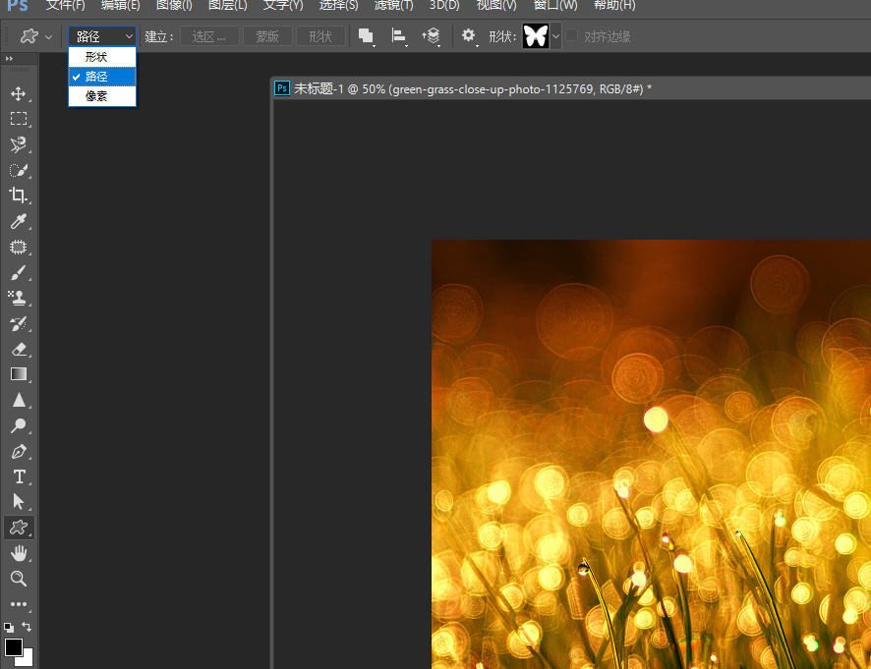Choose 形状 from the mode dropdown list
This screenshot has width=871, height=669.
coord(96,57)
